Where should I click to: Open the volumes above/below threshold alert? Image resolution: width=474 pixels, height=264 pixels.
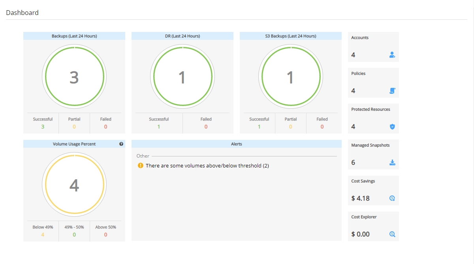click(207, 166)
